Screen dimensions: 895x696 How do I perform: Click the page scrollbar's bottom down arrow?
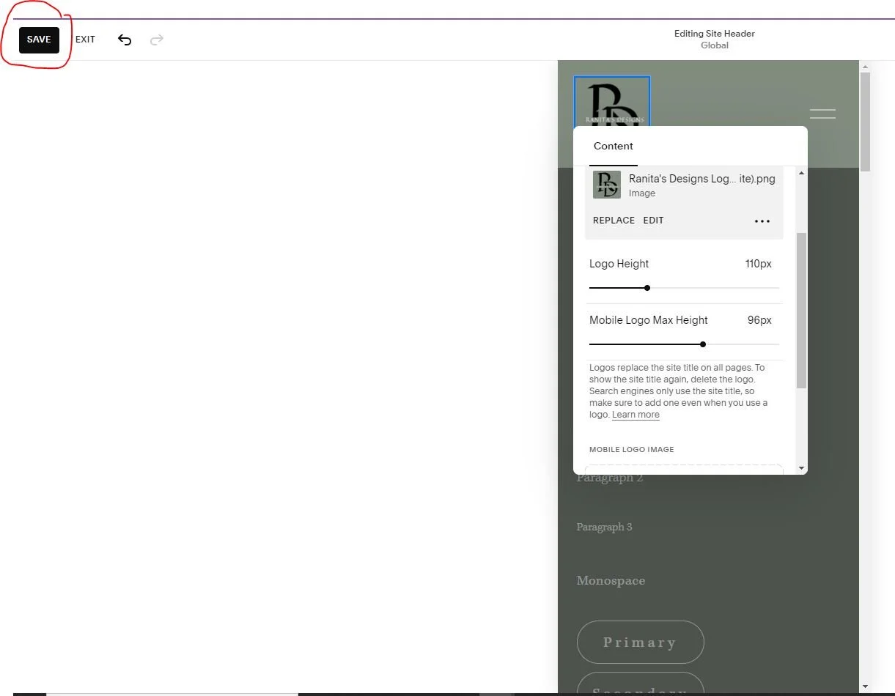pyautogui.click(x=865, y=686)
